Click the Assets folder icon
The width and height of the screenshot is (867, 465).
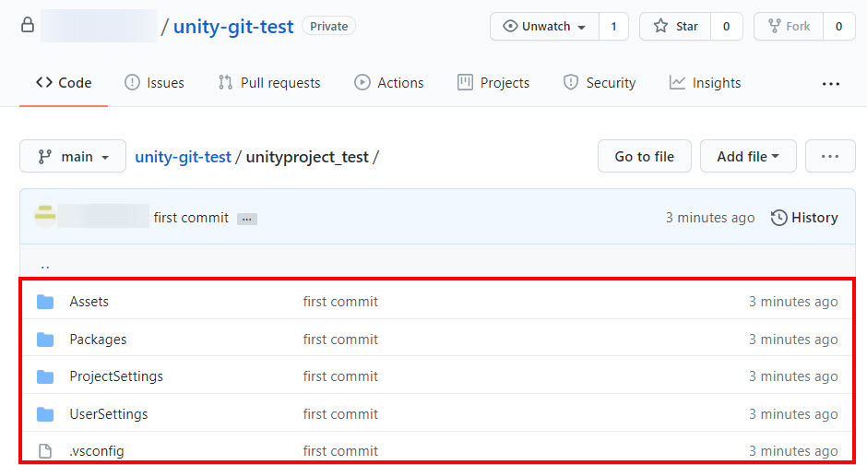pyautogui.click(x=45, y=302)
